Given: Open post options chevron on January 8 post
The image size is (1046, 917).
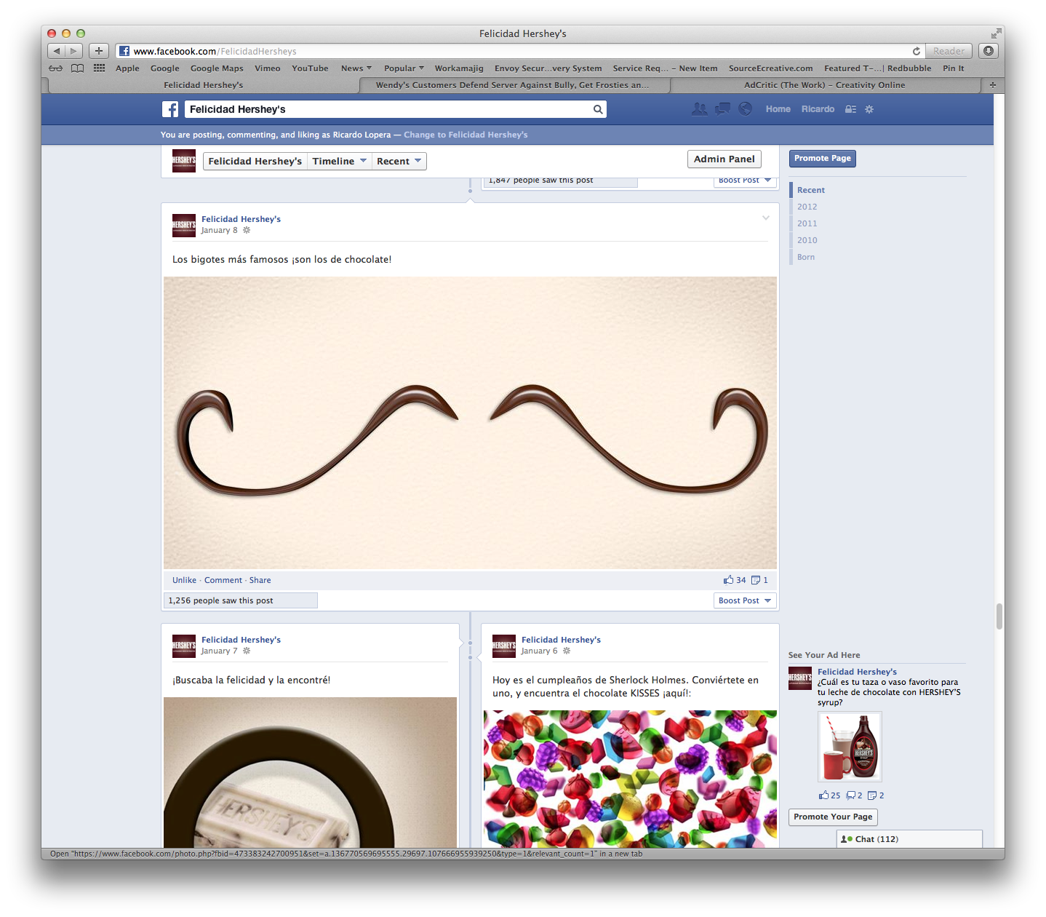Looking at the screenshot, I should [766, 218].
